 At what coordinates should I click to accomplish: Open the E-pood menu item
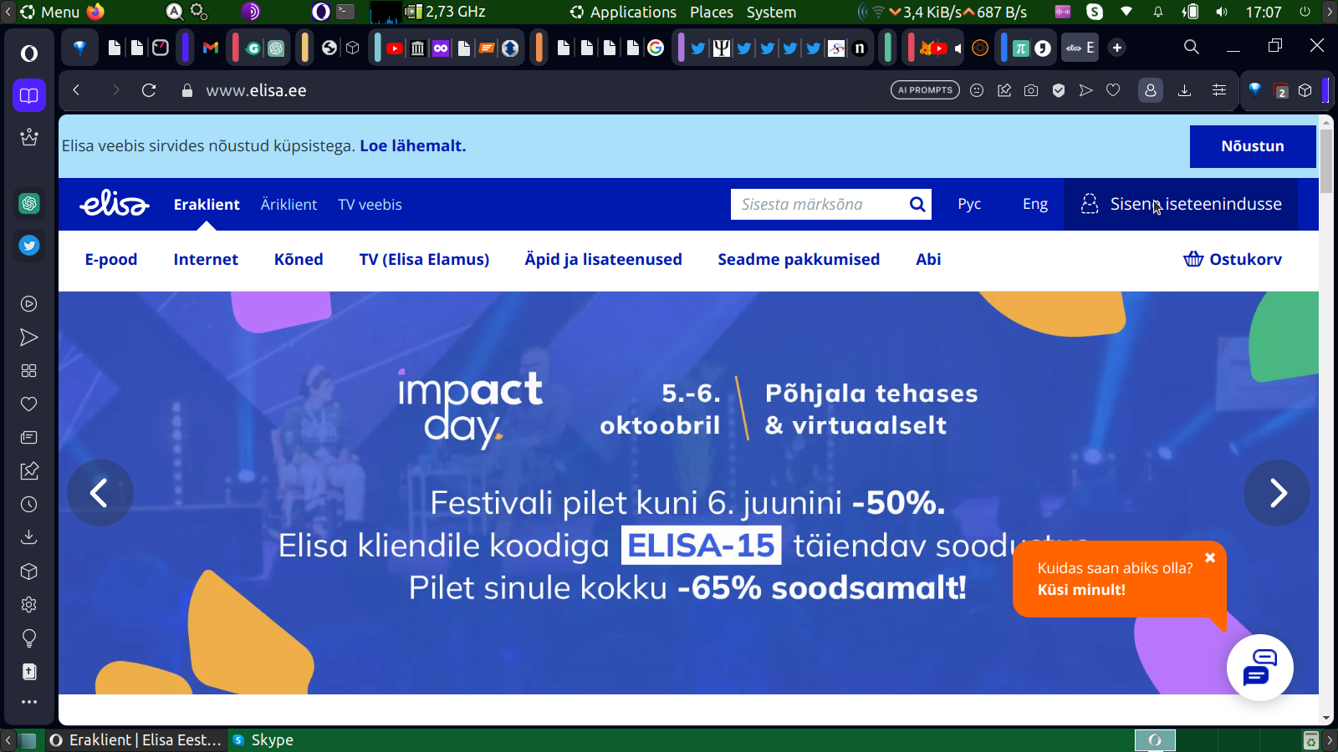click(111, 260)
